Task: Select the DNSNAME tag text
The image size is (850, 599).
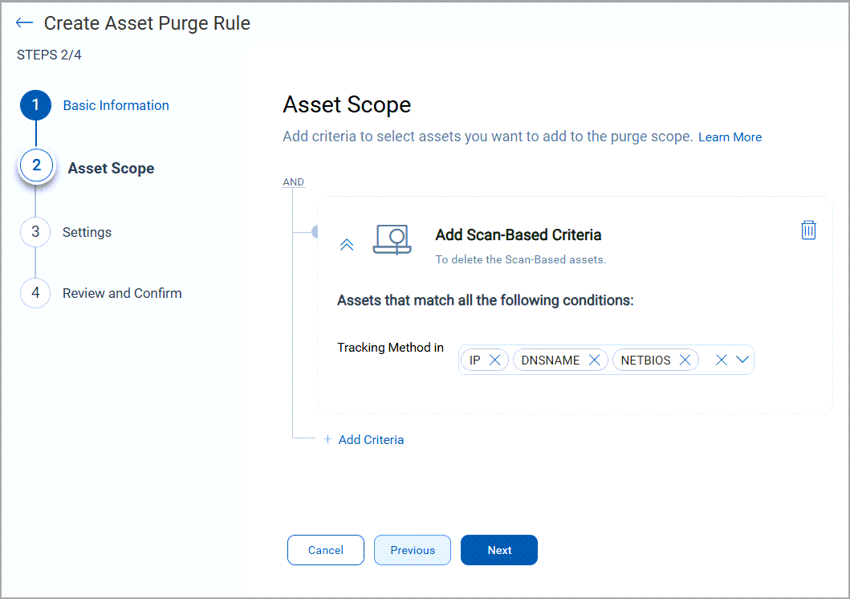Action: [551, 360]
